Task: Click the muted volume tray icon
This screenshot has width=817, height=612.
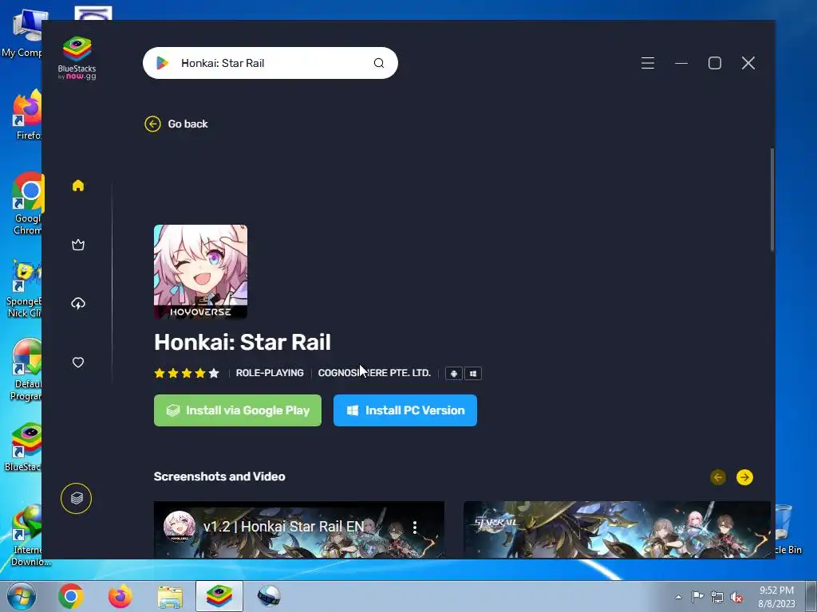Action: (x=736, y=597)
